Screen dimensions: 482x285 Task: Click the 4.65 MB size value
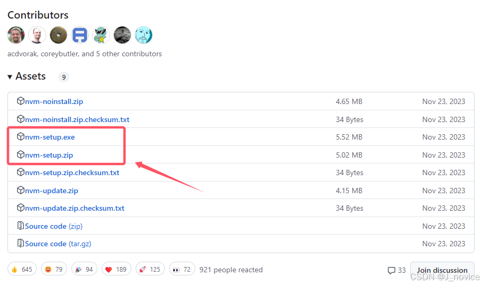pos(349,101)
